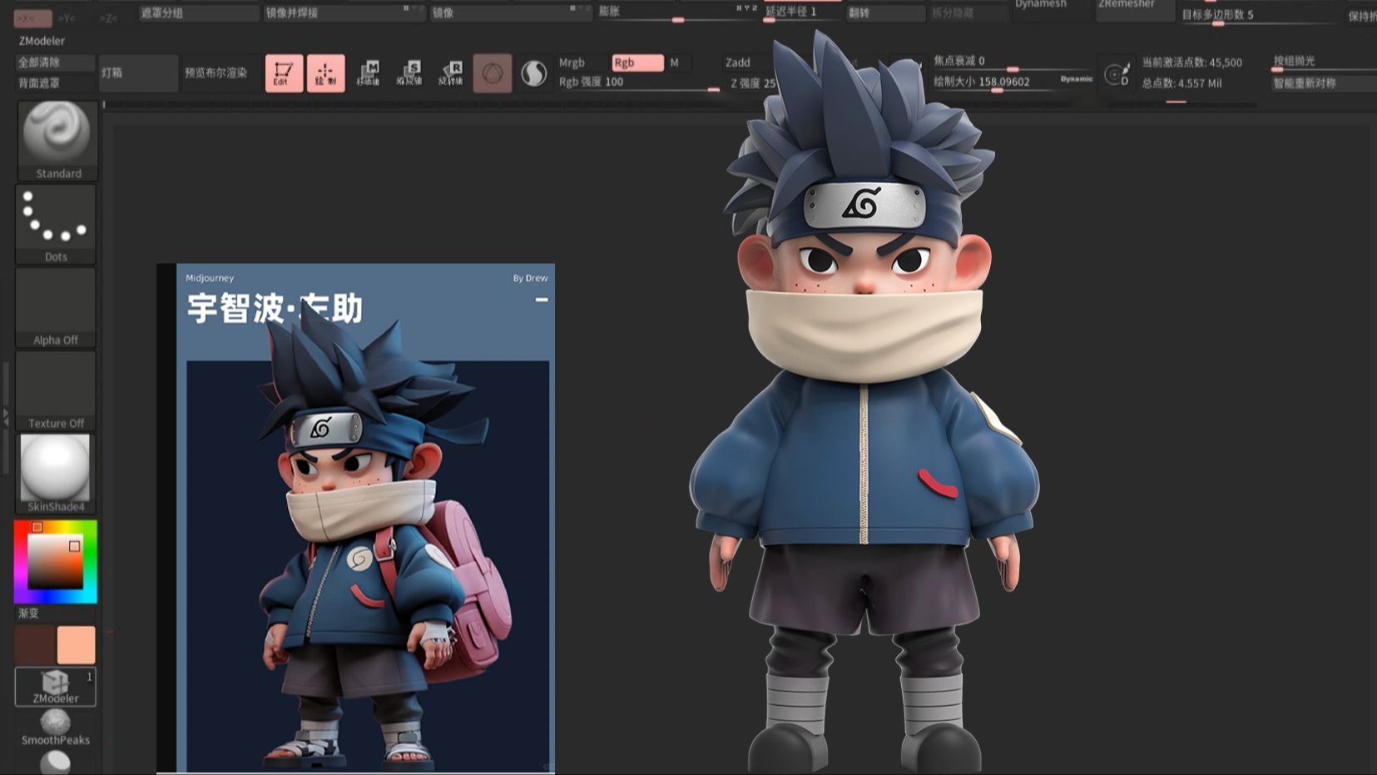
Task: Click the 翻转 flip button
Action: click(x=886, y=12)
